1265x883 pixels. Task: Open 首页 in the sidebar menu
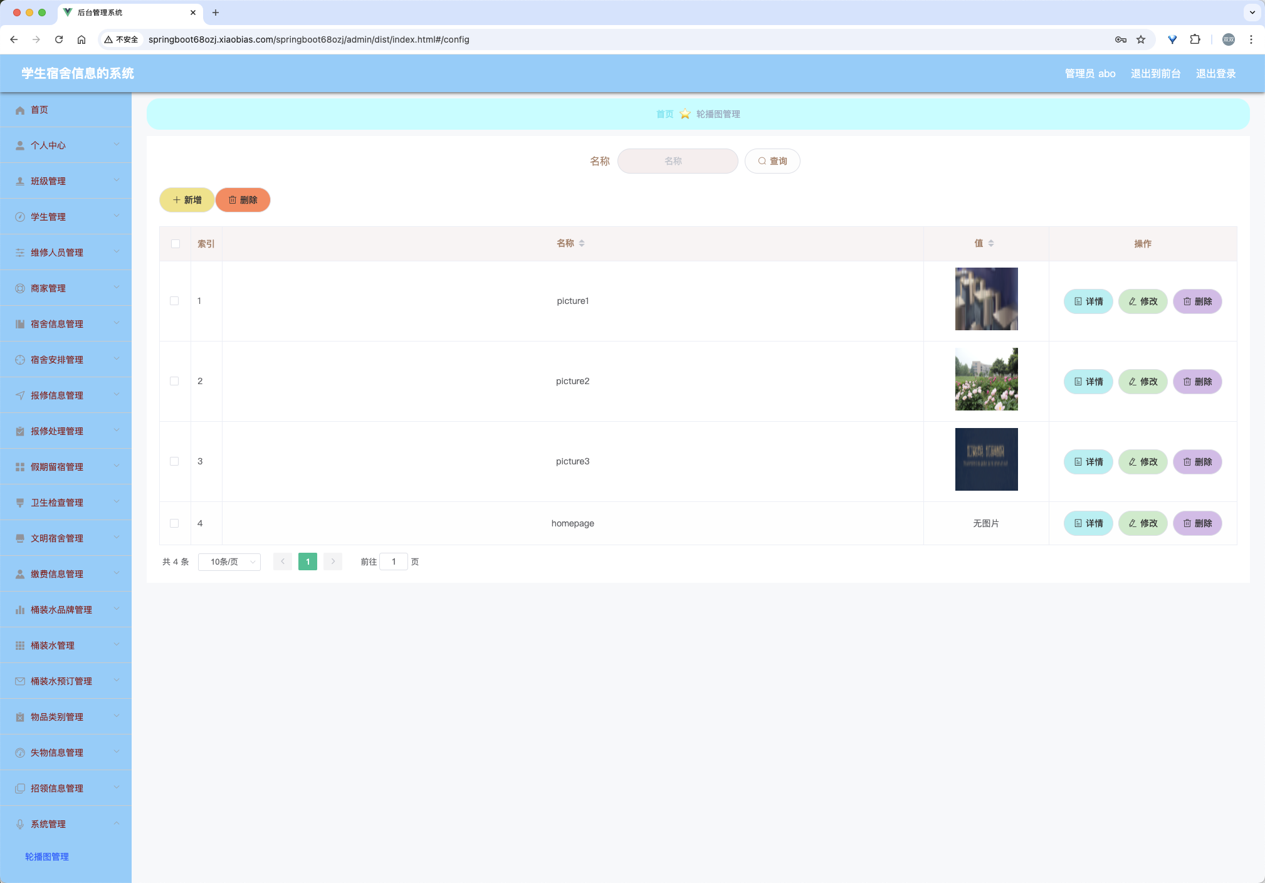[x=66, y=110]
